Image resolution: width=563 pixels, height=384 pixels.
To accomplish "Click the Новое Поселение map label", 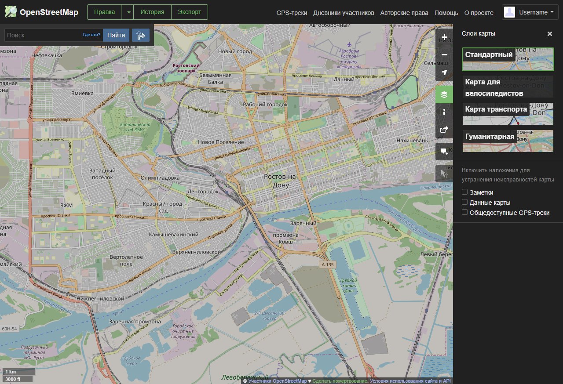I will tap(221, 142).
